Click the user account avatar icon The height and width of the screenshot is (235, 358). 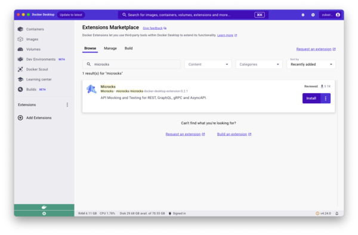click(x=338, y=15)
